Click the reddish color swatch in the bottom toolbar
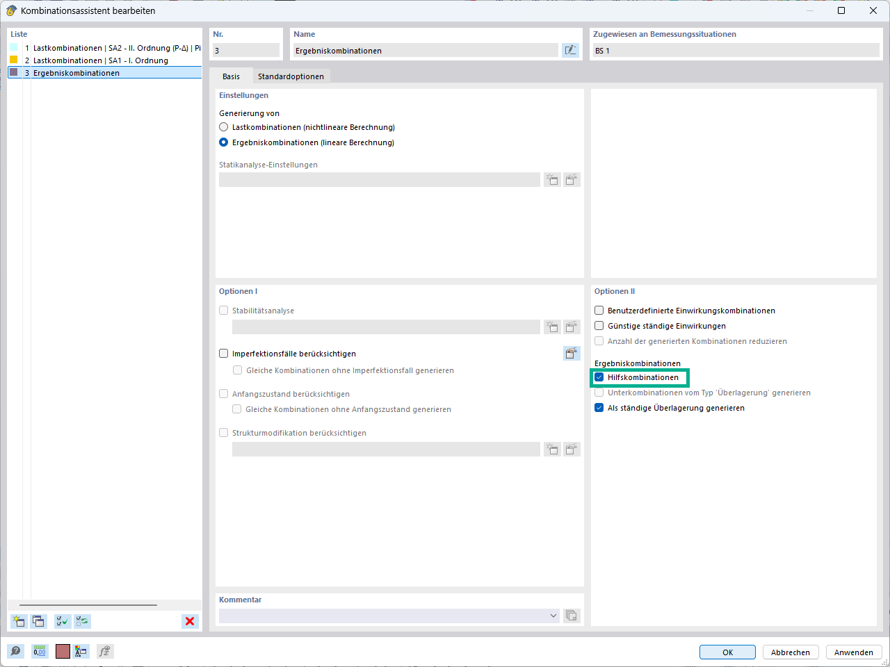The image size is (890, 667). point(63,651)
